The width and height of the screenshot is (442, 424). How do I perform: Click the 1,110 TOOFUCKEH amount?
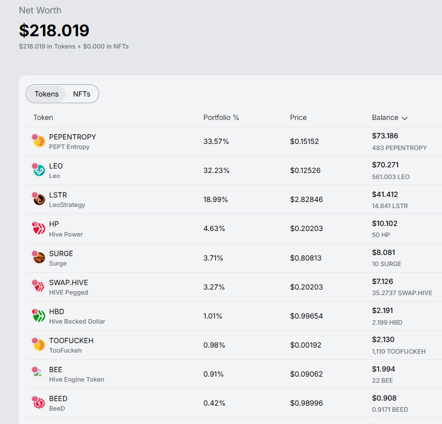pos(399,351)
